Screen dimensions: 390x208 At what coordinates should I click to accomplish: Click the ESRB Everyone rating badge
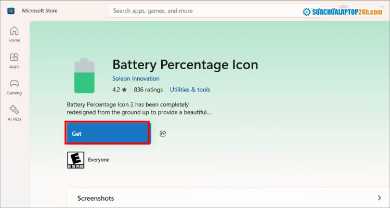[75, 160]
